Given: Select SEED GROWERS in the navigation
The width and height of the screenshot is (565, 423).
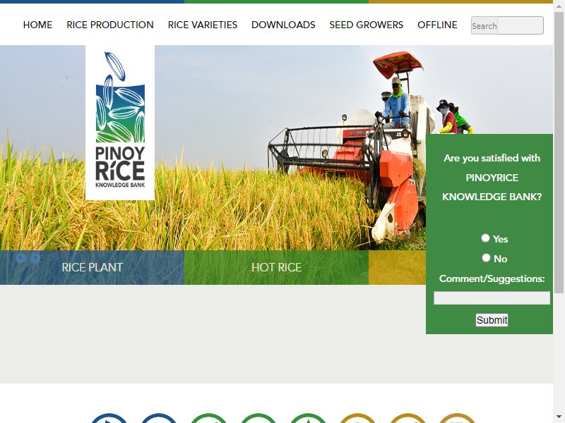Looking at the screenshot, I should (x=366, y=25).
